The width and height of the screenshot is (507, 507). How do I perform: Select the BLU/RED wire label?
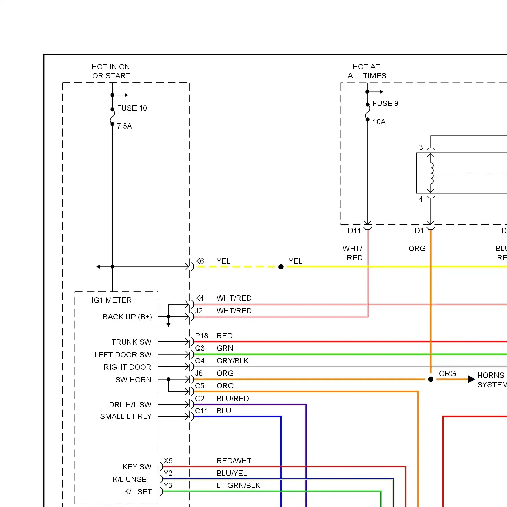pyautogui.click(x=233, y=399)
